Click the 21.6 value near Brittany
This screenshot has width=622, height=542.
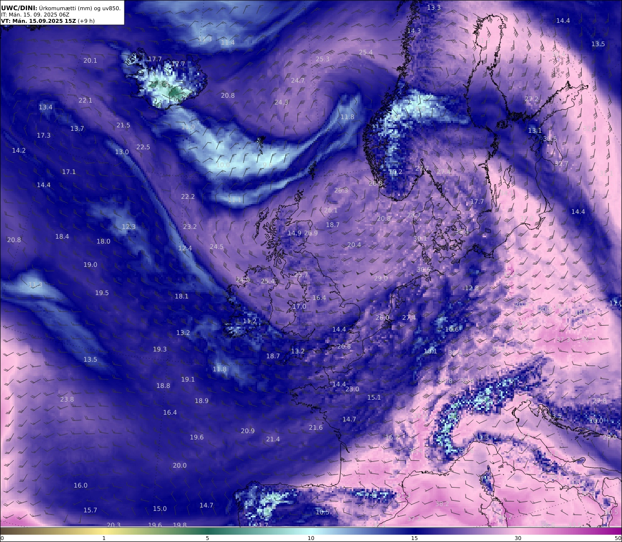(x=316, y=428)
